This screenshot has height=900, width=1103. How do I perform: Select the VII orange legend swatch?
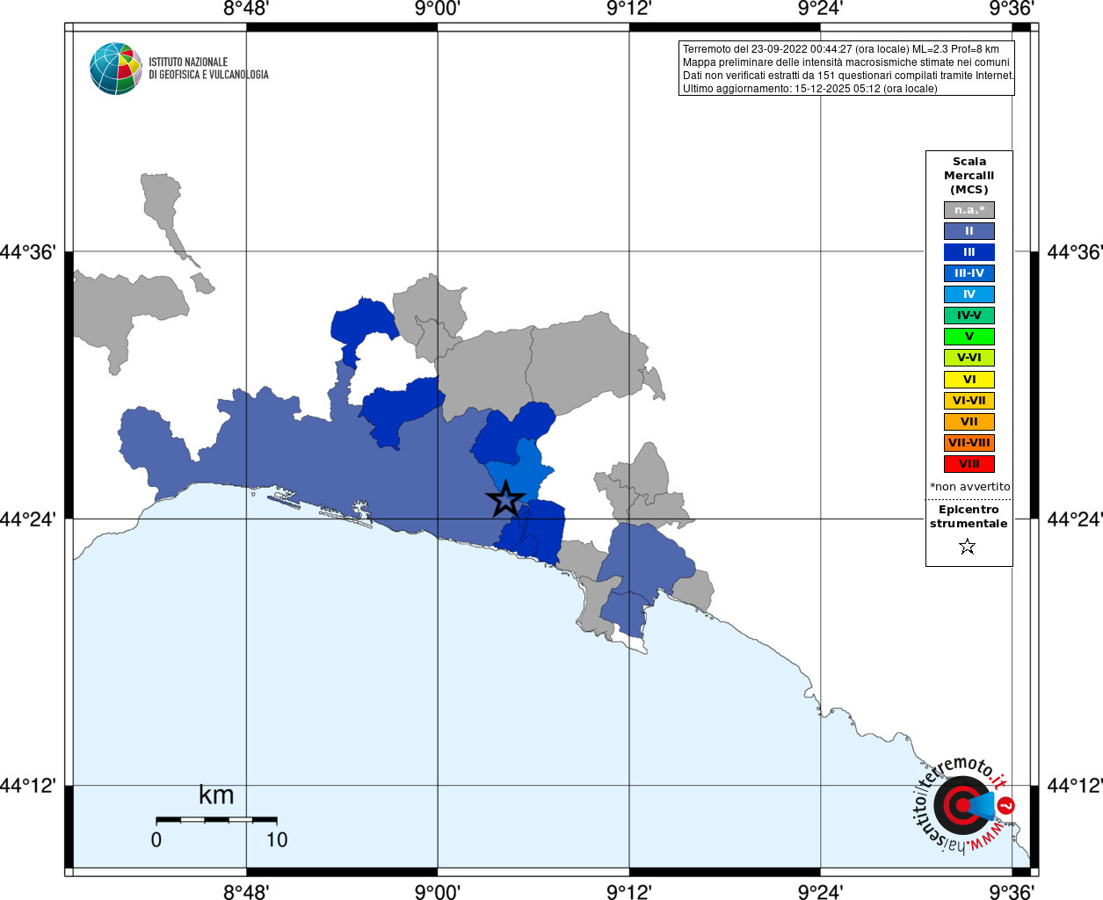(969, 422)
